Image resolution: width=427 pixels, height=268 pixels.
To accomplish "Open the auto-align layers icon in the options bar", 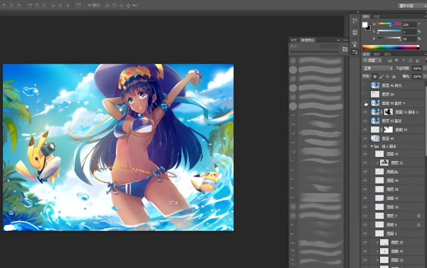I will coord(78,6).
